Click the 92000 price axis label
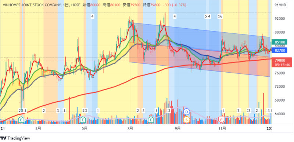Screen dimensions: 294x142 coord(280,19)
